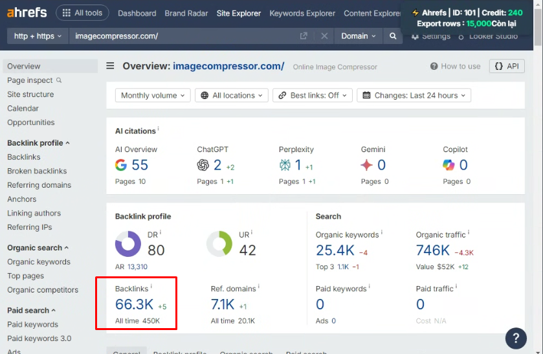Open Linking authors

(34, 213)
